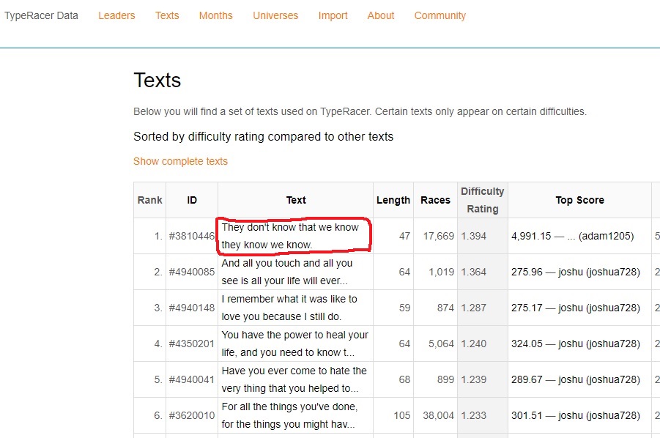Open the Months nav item
Image resolution: width=660 pixels, height=438 pixels.
tap(216, 15)
